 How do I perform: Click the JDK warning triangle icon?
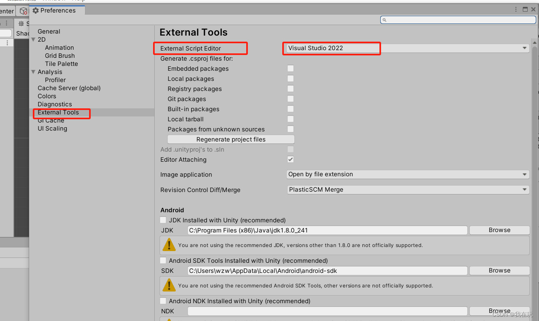click(x=169, y=245)
